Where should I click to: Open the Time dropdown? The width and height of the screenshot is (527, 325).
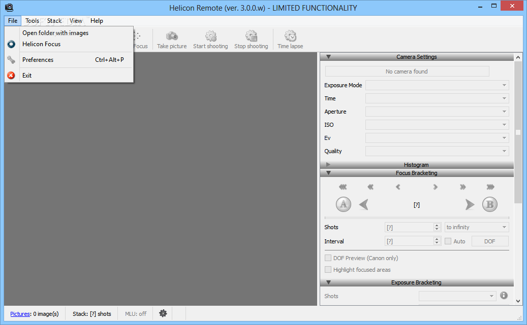(437, 98)
